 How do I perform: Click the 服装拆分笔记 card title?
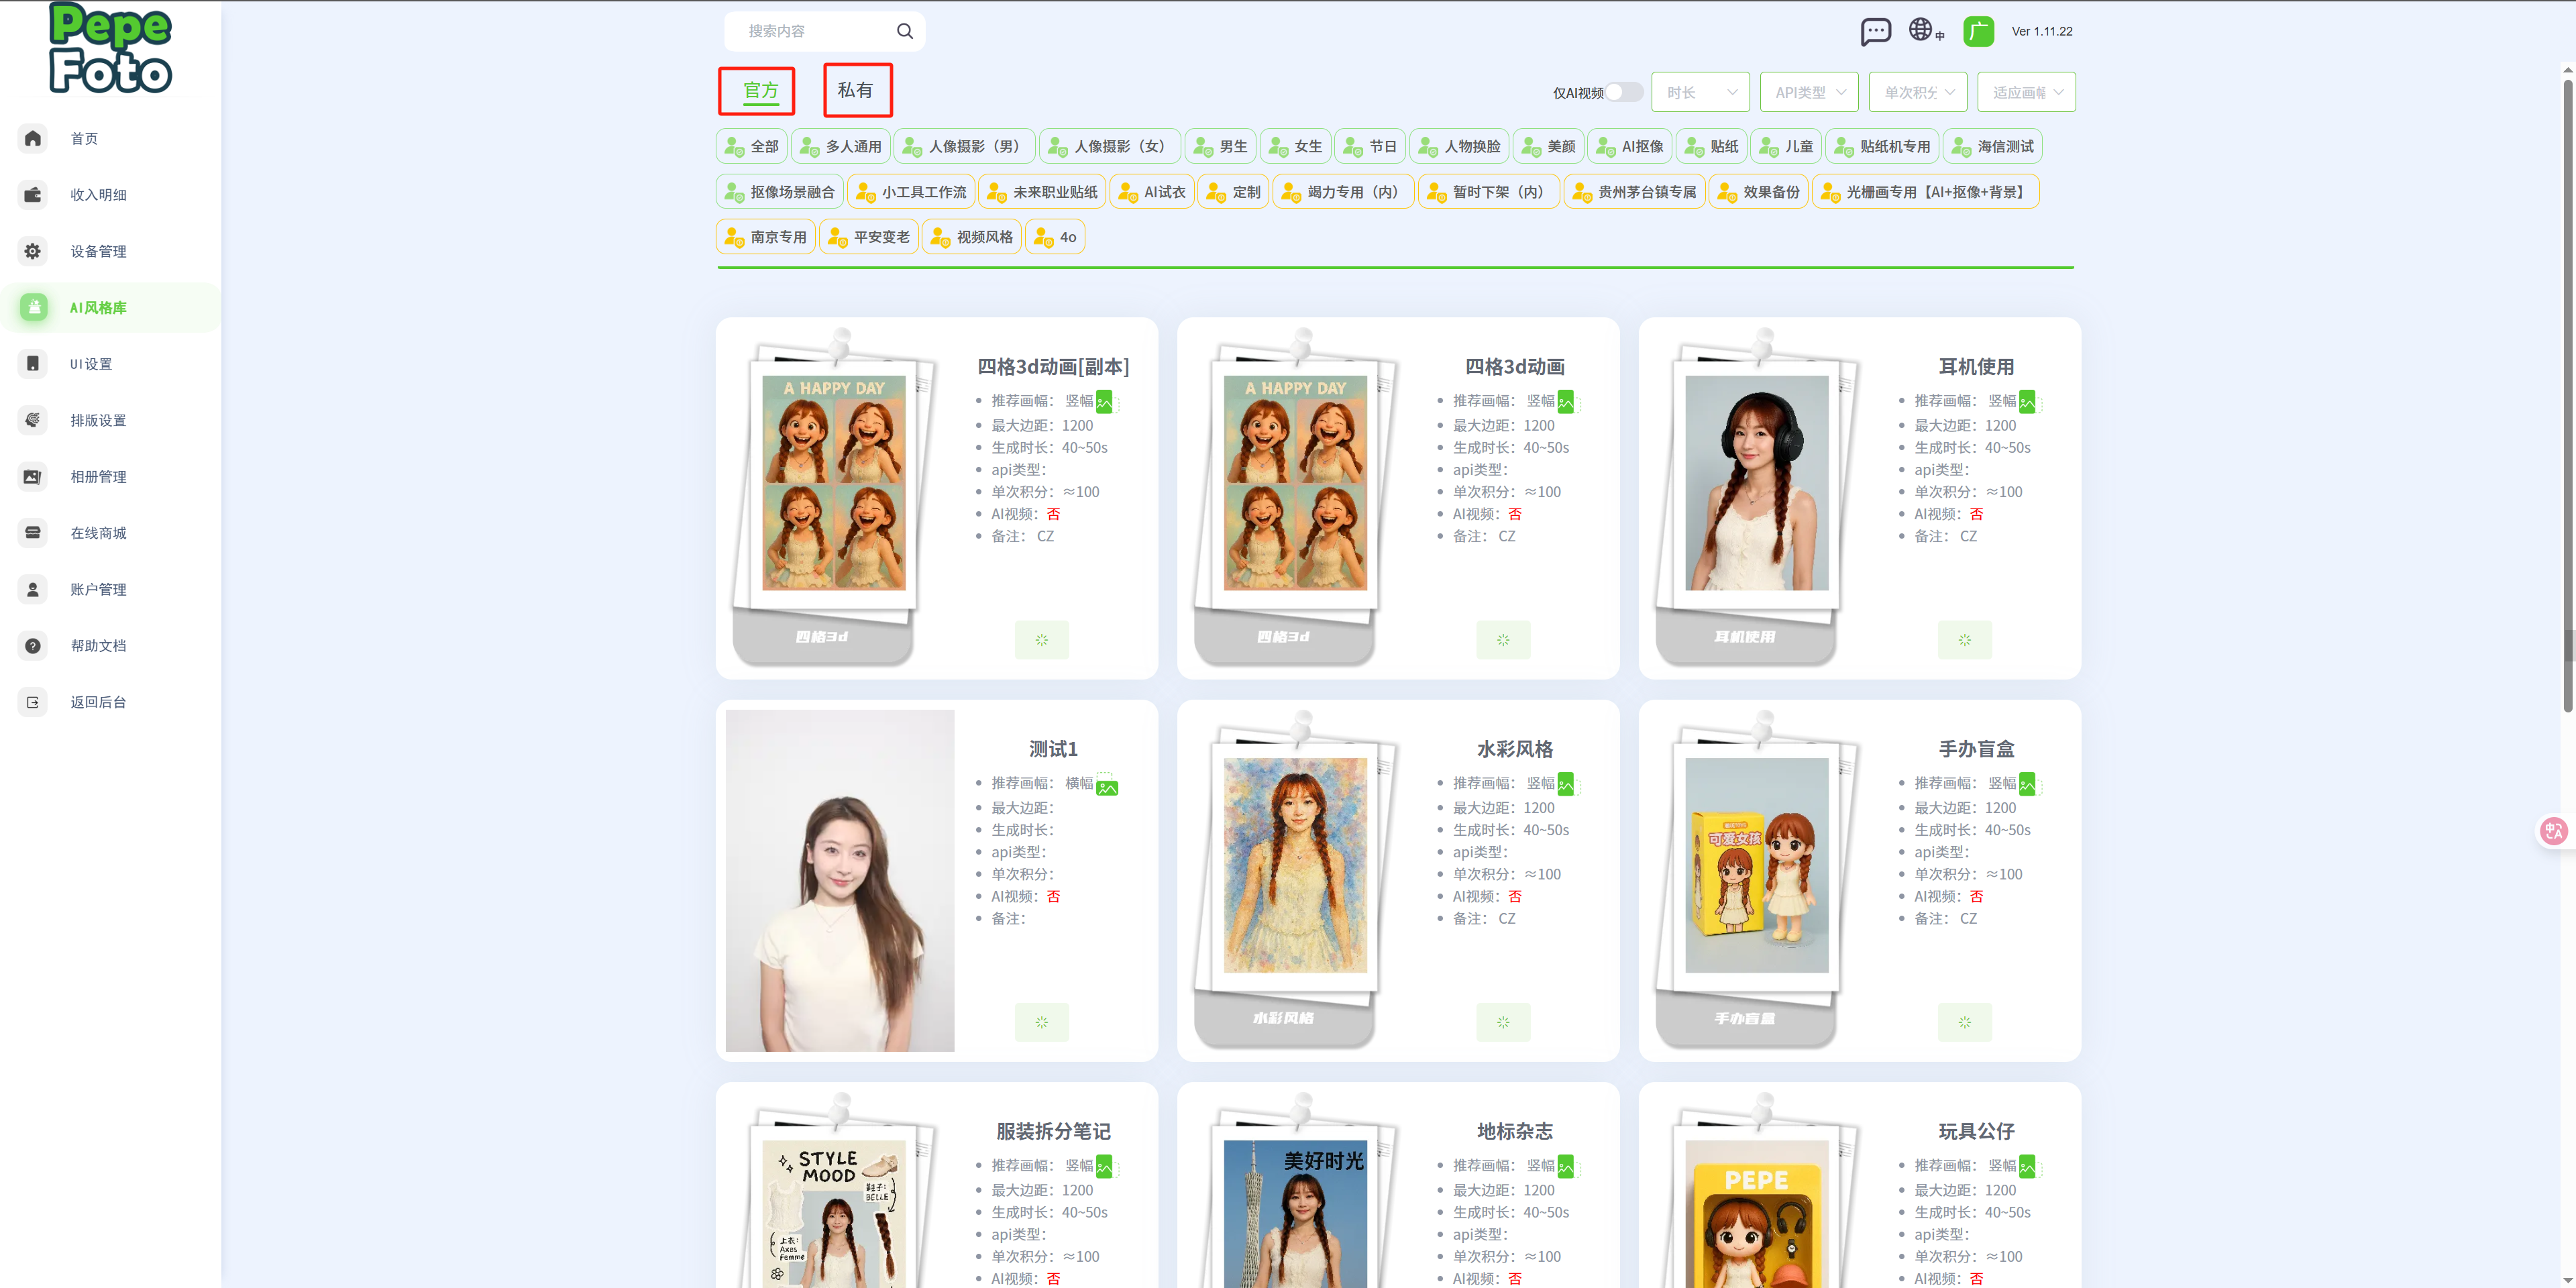(x=1053, y=1130)
